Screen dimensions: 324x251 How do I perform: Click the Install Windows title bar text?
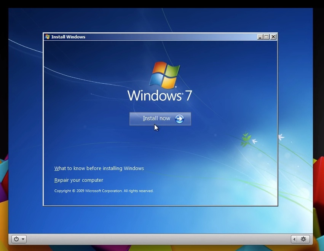(x=68, y=37)
